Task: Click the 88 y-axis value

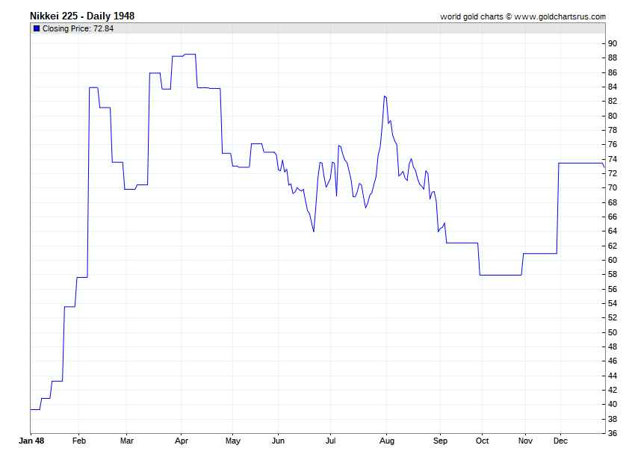Action: point(613,58)
